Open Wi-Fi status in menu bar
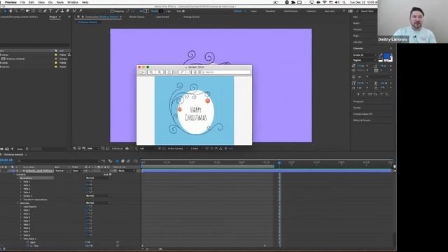The width and height of the screenshot is (448, 252). 324,2
